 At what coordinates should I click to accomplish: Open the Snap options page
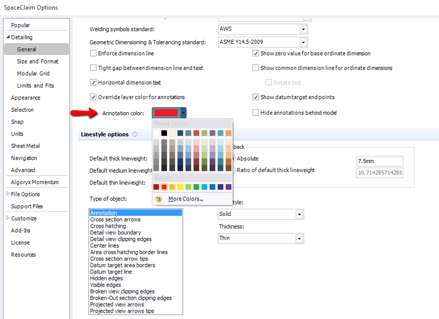pos(17,121)
